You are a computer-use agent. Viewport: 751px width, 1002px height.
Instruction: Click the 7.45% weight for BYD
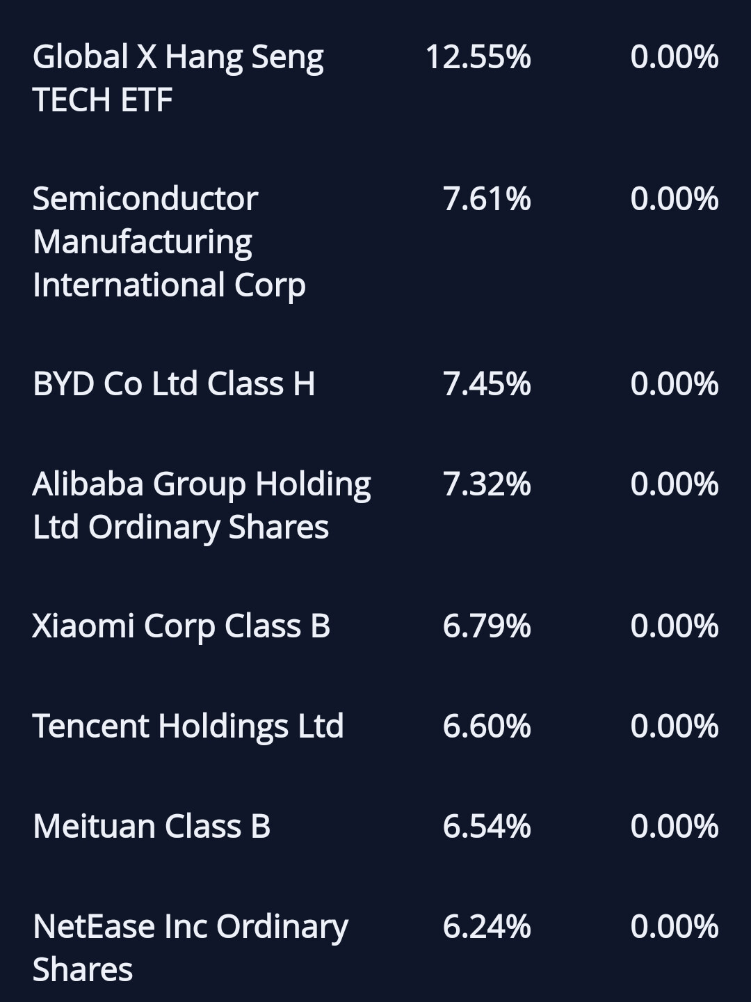click(x=487, y=383)
